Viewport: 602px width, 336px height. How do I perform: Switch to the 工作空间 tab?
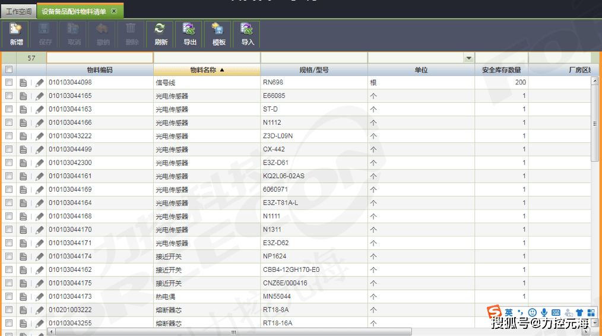[18, 11]
